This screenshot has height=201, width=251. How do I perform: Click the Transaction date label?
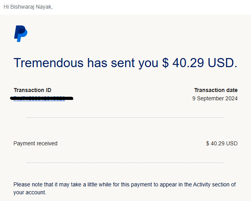pos(216,90)
